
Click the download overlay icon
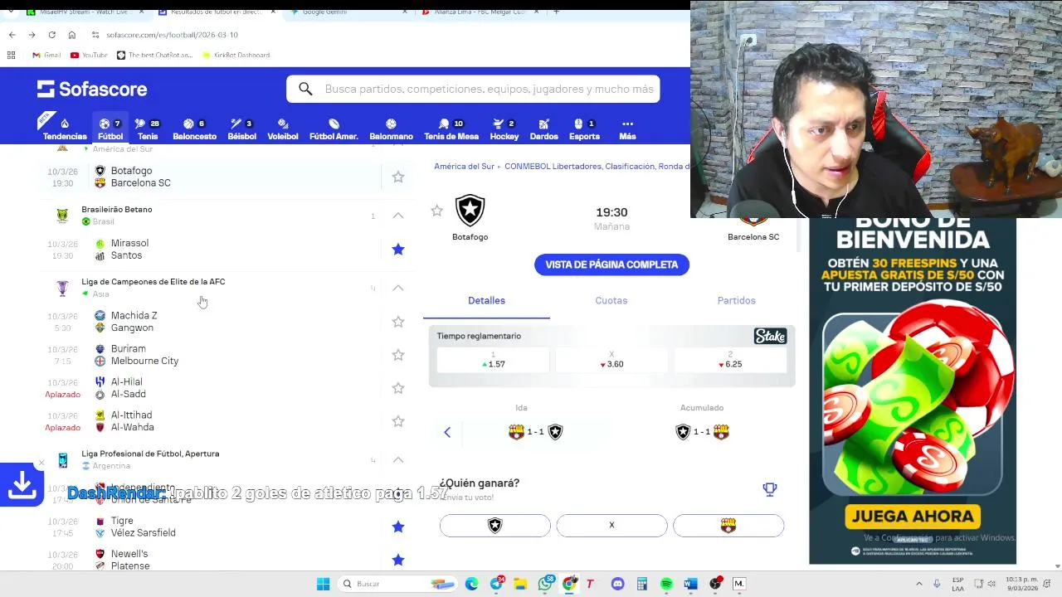coord(22,484)
